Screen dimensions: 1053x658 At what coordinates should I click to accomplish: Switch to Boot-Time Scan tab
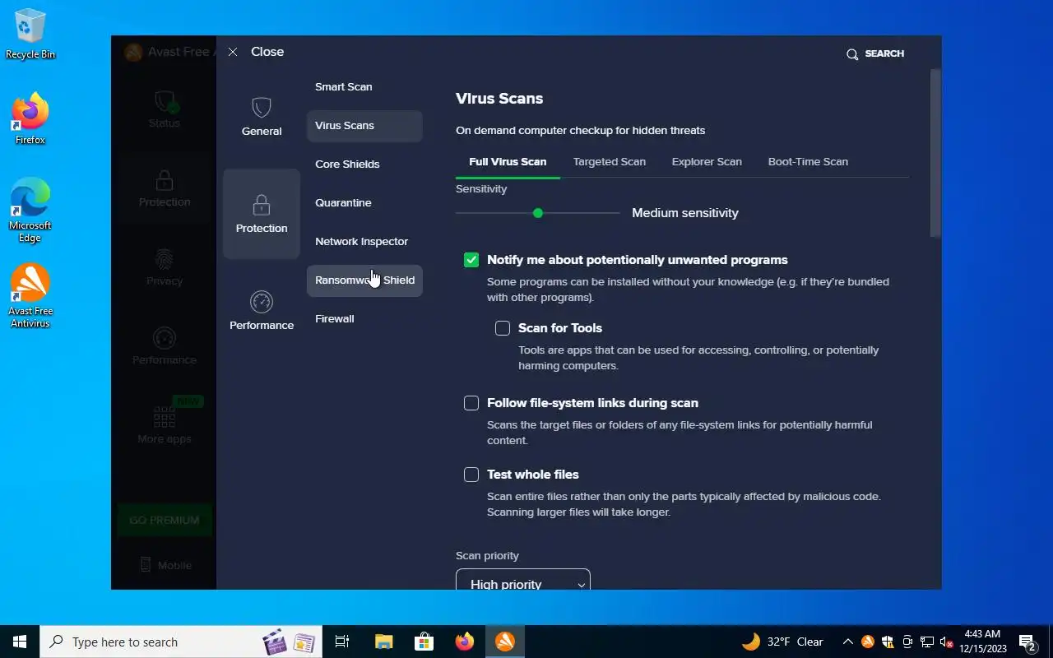pos(808,162)
